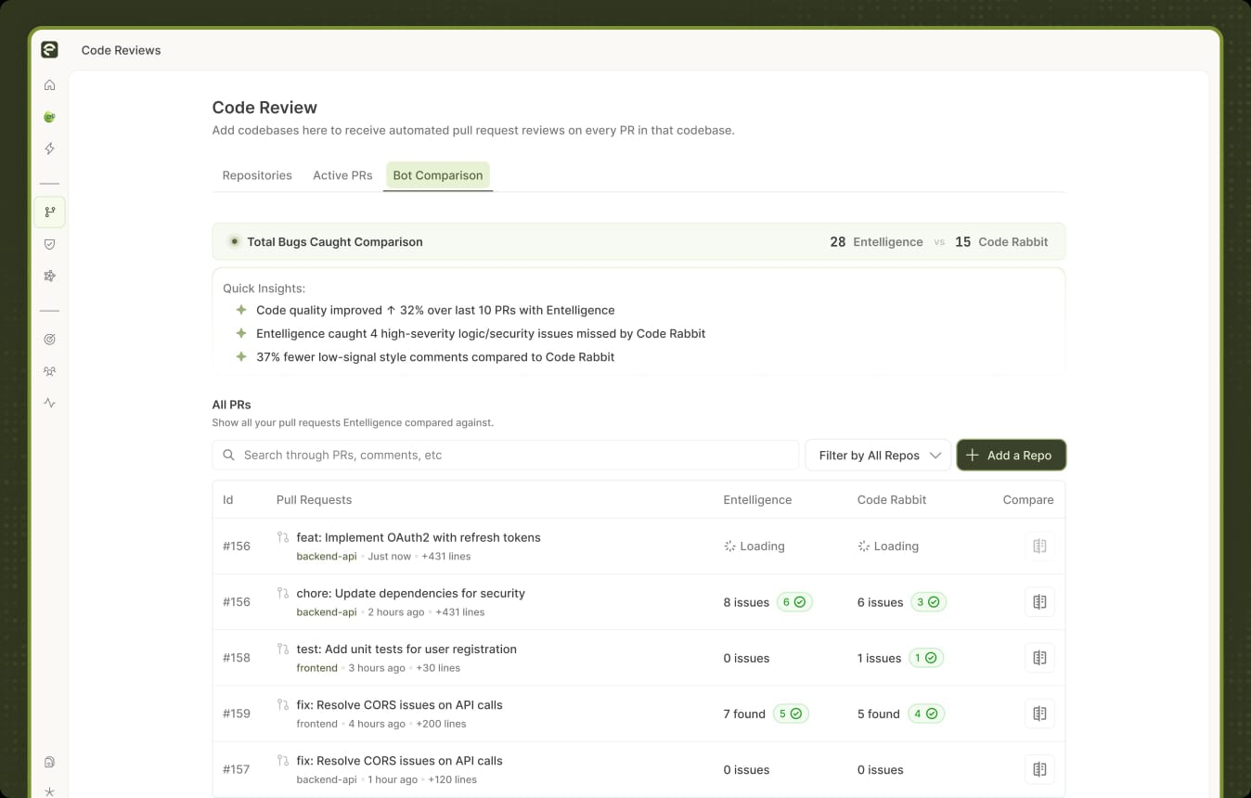
Task: Click the Pull Requests column header
Action: click(315, 500)
